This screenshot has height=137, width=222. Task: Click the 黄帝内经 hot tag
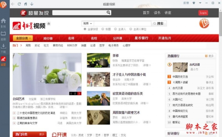[x=58, y=45]
